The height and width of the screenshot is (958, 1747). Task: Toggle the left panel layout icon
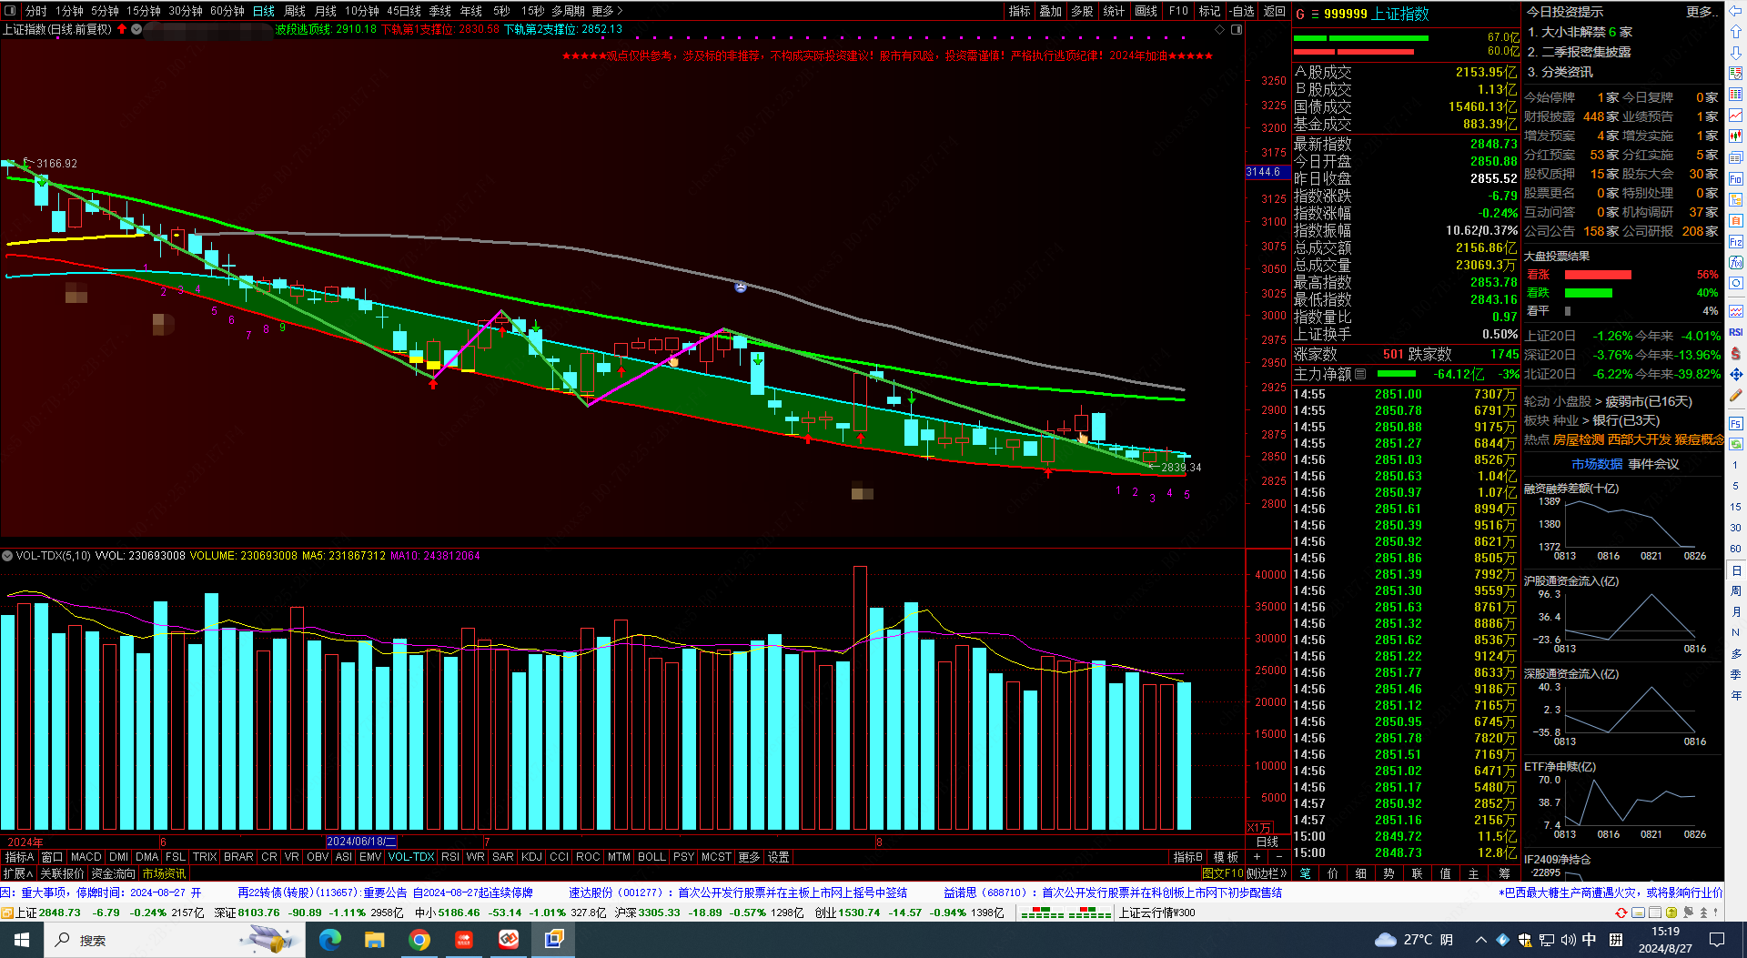(11, 11)
